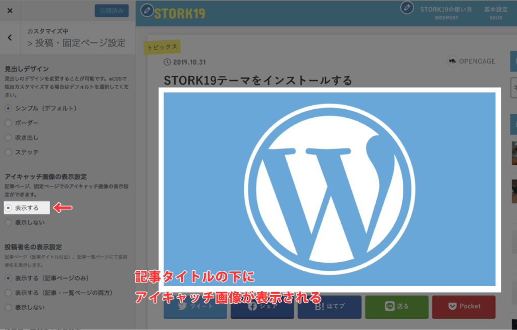Click the WordPress logo eyecatch image
The image size is (517, 330).
tap(329, 189)
